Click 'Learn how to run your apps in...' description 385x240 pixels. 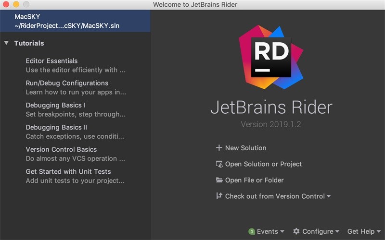[76, 92]
